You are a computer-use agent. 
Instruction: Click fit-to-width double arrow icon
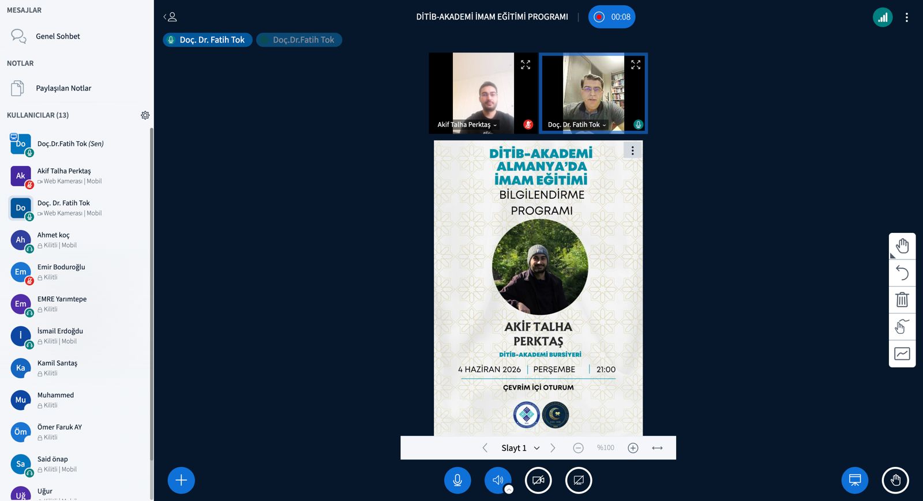click(657, 448)
